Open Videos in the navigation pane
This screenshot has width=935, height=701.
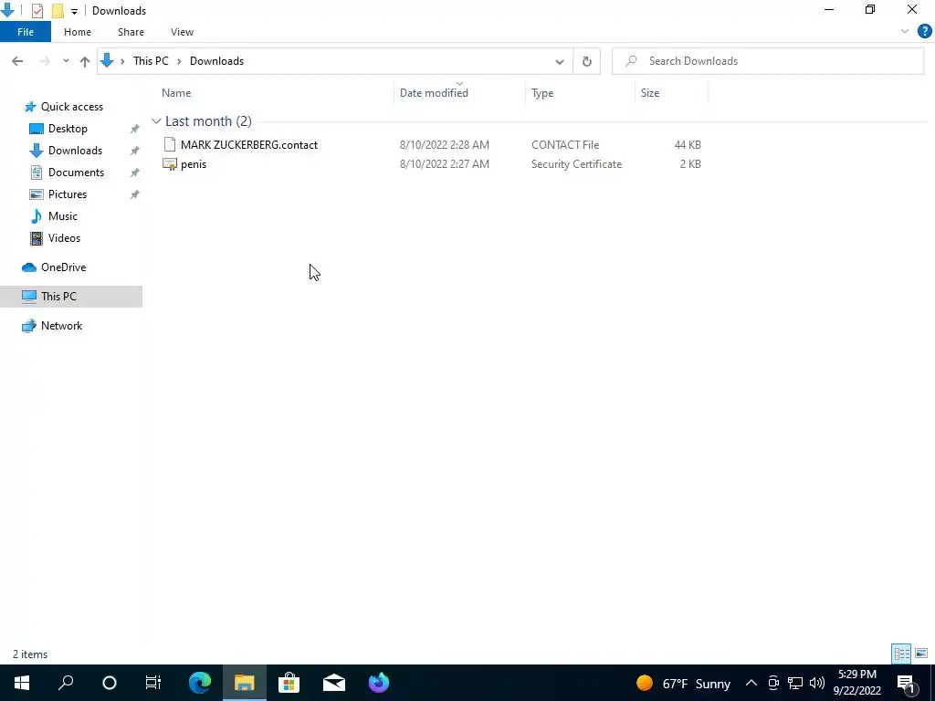(64, 238)
